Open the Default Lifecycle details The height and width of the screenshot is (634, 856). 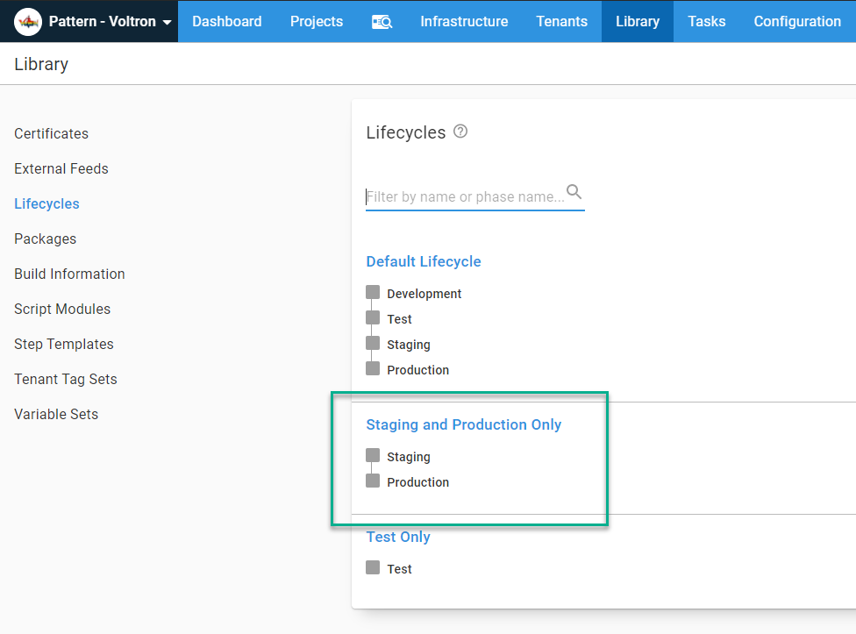click(423, 261)
